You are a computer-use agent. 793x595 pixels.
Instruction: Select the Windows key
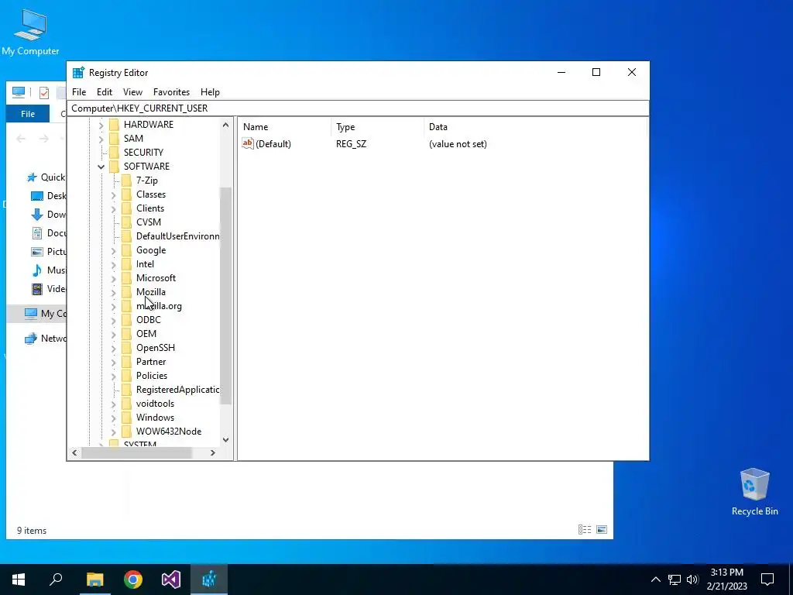point(155,418)
